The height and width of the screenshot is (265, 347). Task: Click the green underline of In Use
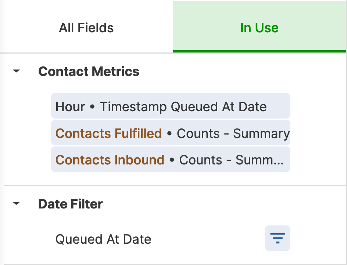260,51
